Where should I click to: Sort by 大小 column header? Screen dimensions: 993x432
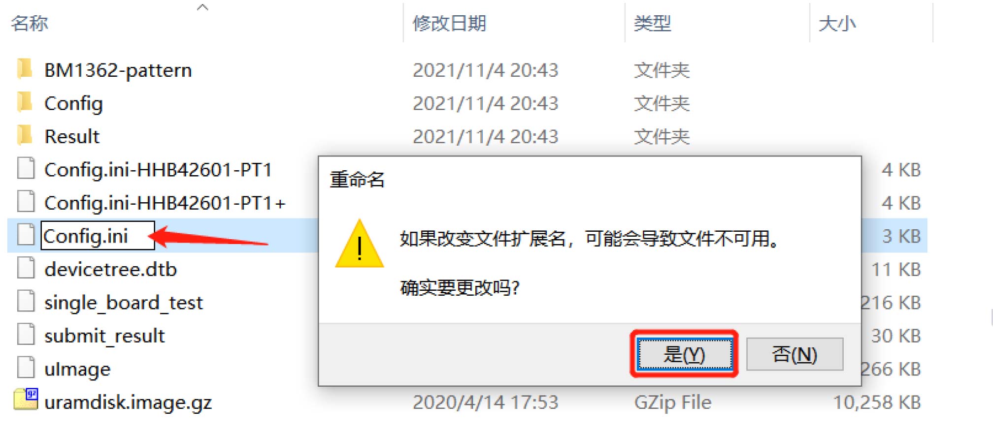click(x=837, y=23)
